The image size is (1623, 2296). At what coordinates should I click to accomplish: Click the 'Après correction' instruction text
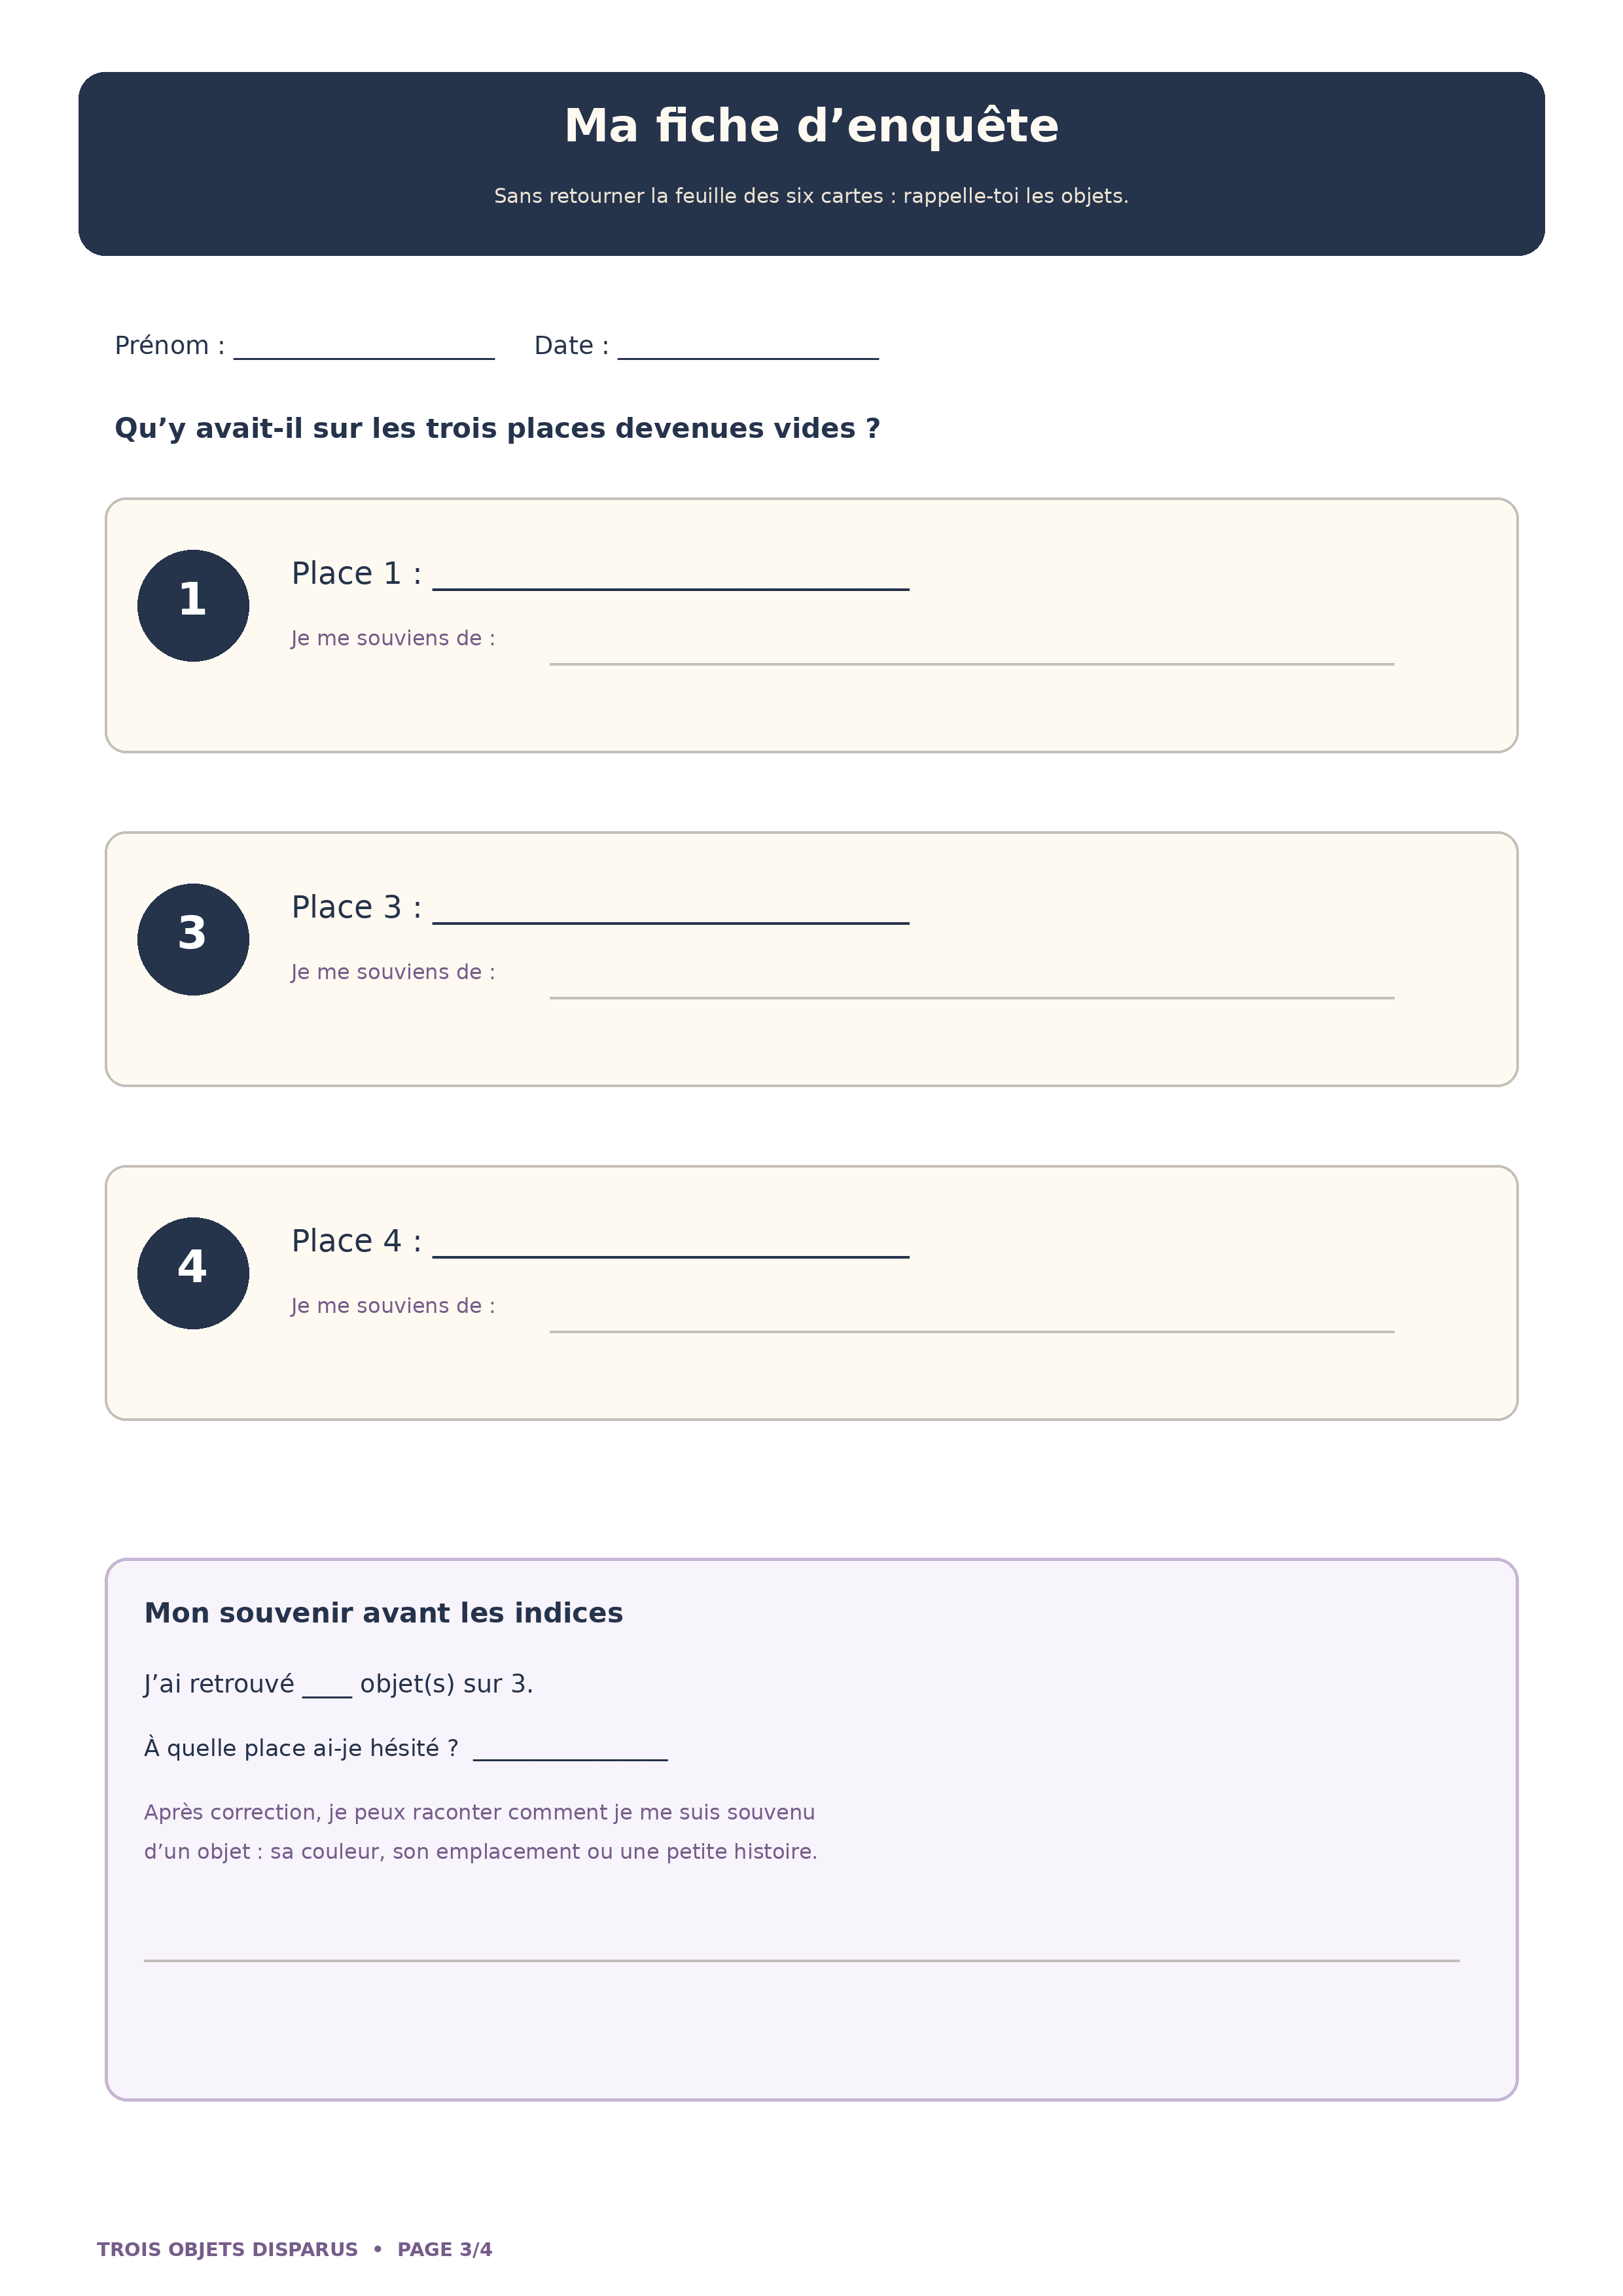coord(480,1832)
